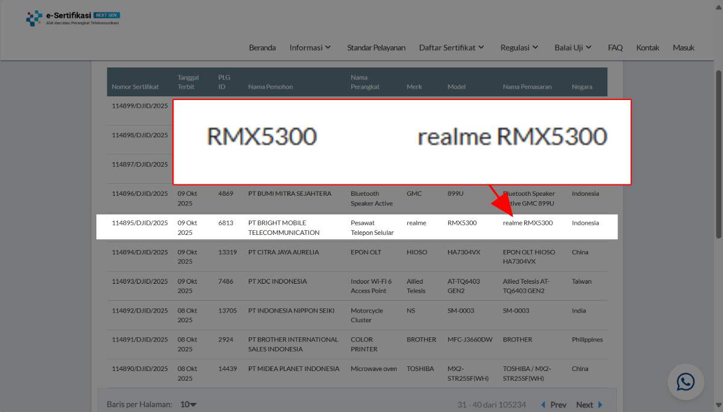Click the Next page arrow icon
This screenshot has height=412, width=723.
pyautogui.click(x=599, y=405)
